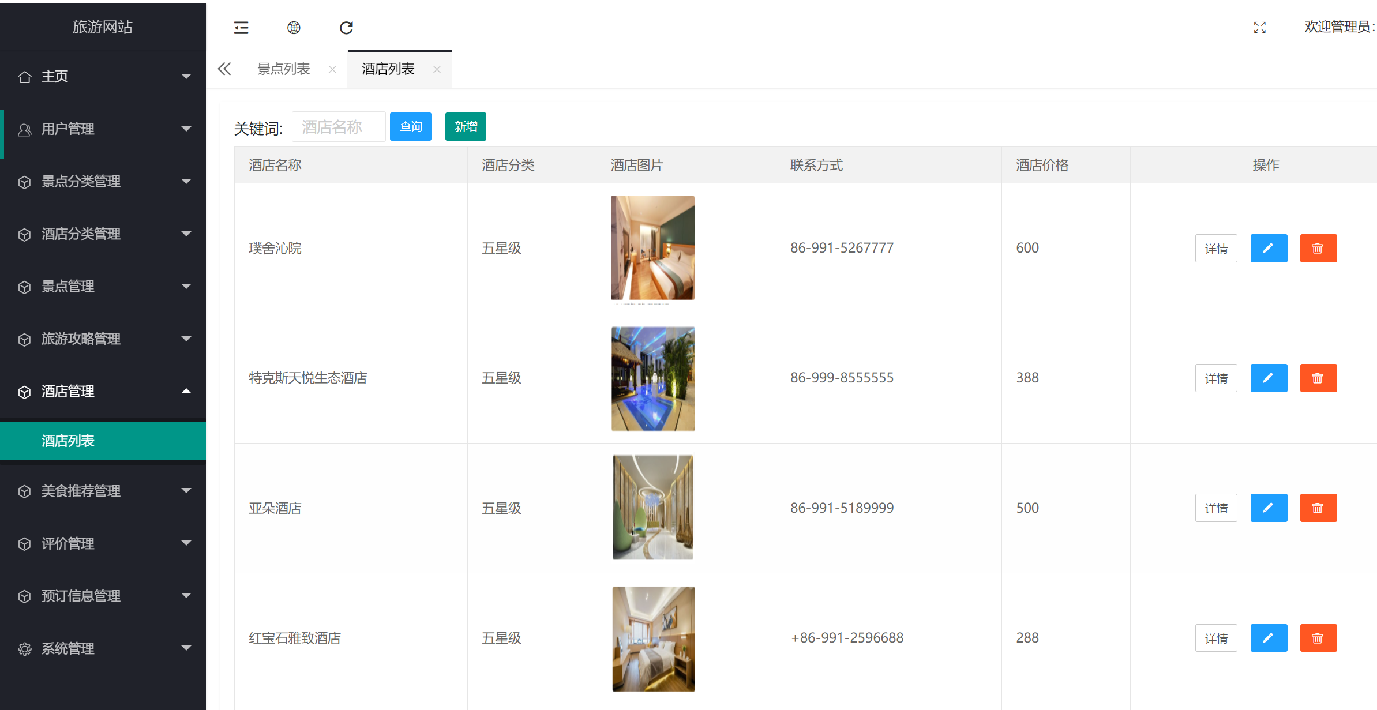Expand the 评价管理 menu

pos(103,543)
